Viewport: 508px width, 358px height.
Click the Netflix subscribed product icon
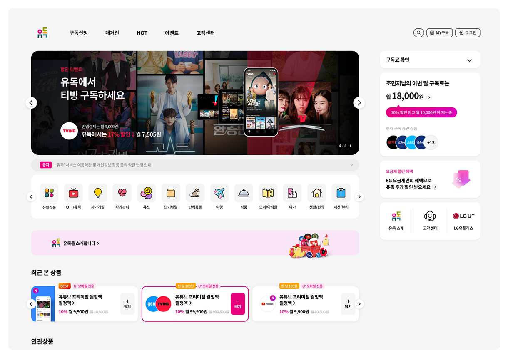tap(393, 142)
